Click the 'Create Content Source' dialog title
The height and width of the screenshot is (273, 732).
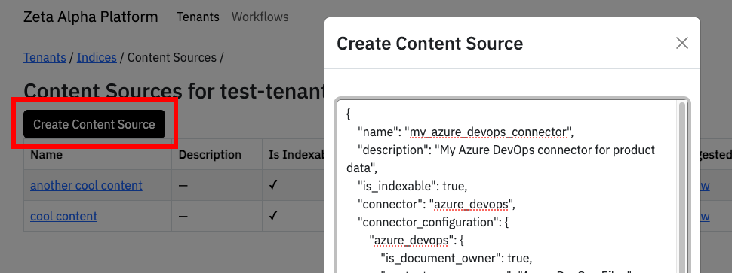coord(430,44)
